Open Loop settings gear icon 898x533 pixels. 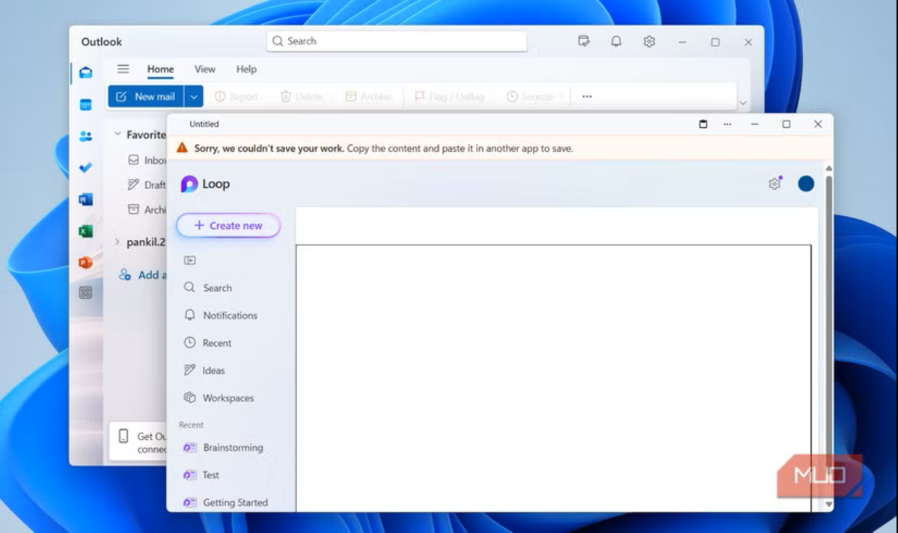775,184
